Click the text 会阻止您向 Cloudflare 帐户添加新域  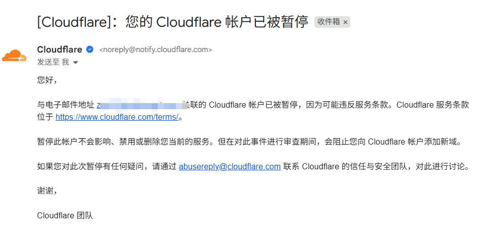tap(393, 142)
